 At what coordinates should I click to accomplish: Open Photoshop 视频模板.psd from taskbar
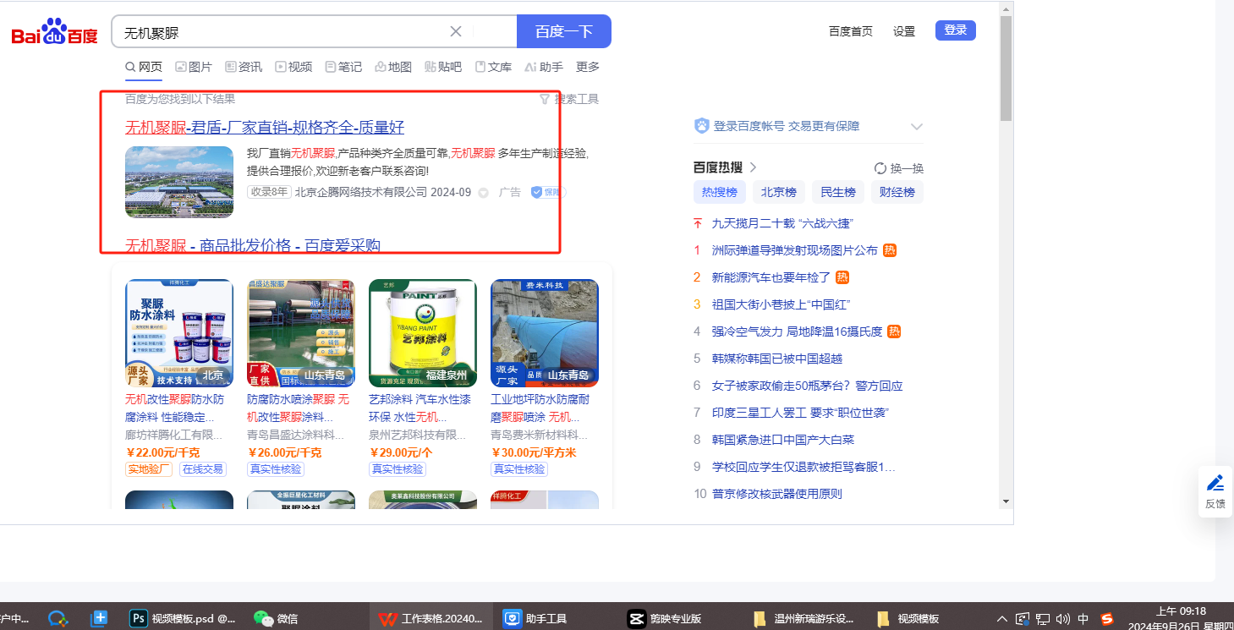click(184, 618)
